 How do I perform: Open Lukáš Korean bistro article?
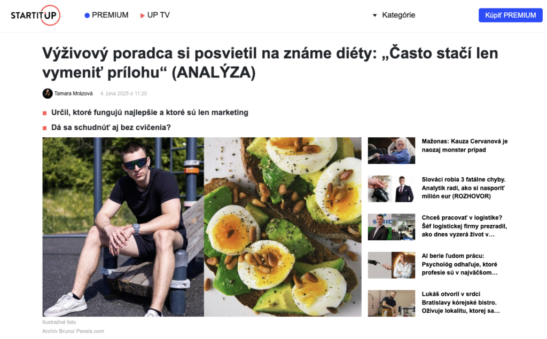click(460, 302)
